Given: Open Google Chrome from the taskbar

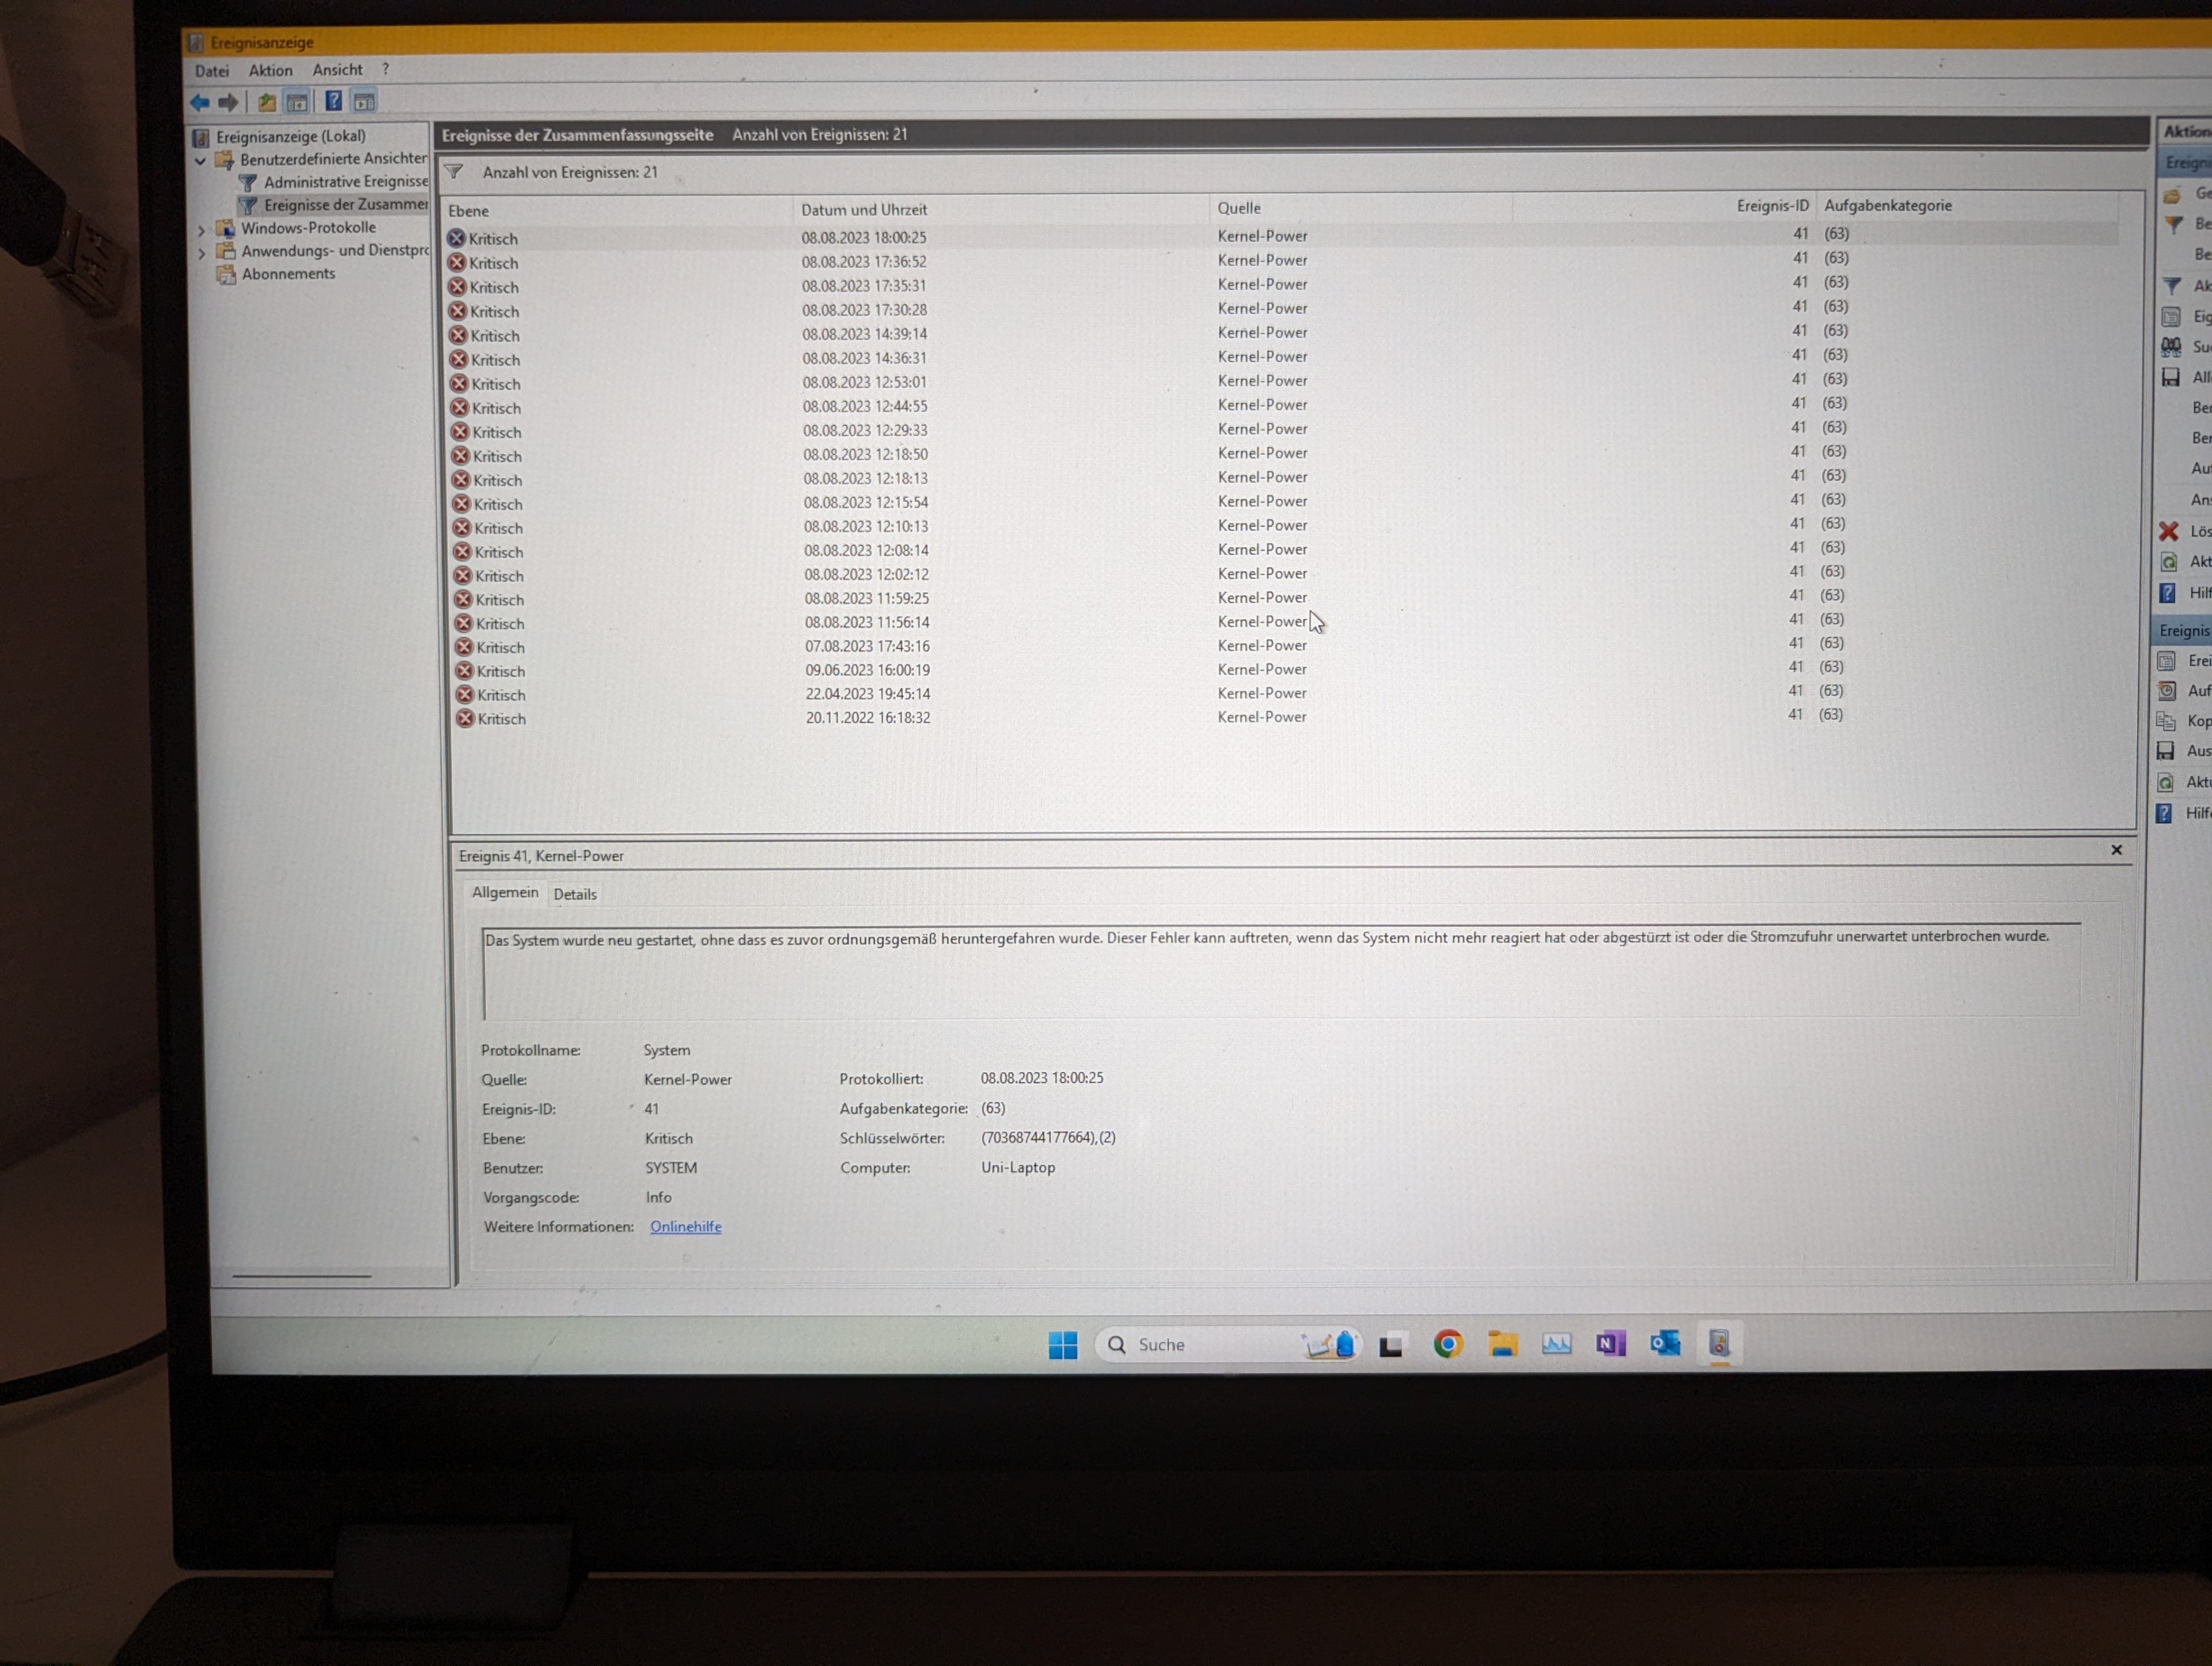Looking at the screenshot, I should (x=1448, y=1344).
